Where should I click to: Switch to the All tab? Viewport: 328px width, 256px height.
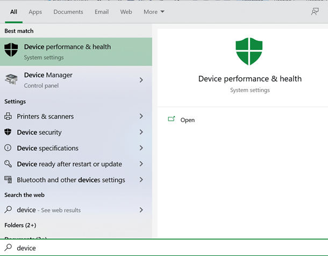click(14, 12)
